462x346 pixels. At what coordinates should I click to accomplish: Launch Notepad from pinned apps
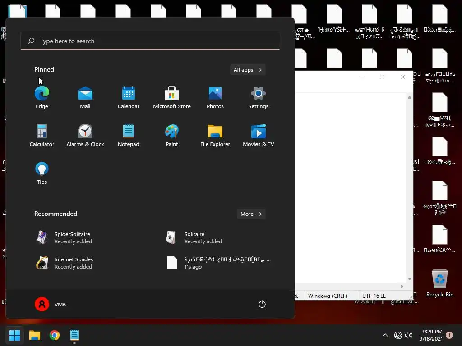tap(129, 135)
